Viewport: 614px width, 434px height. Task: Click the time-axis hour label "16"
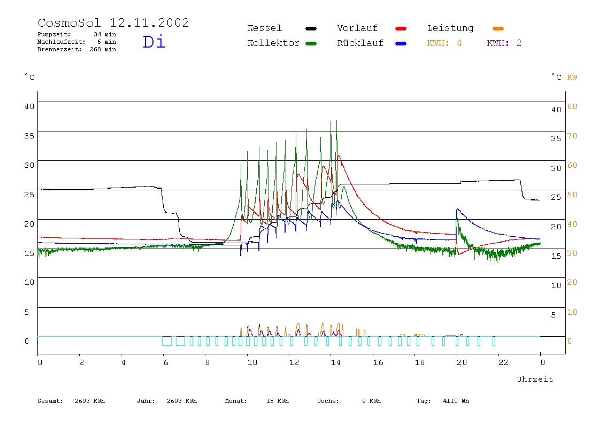pos(378,362)
